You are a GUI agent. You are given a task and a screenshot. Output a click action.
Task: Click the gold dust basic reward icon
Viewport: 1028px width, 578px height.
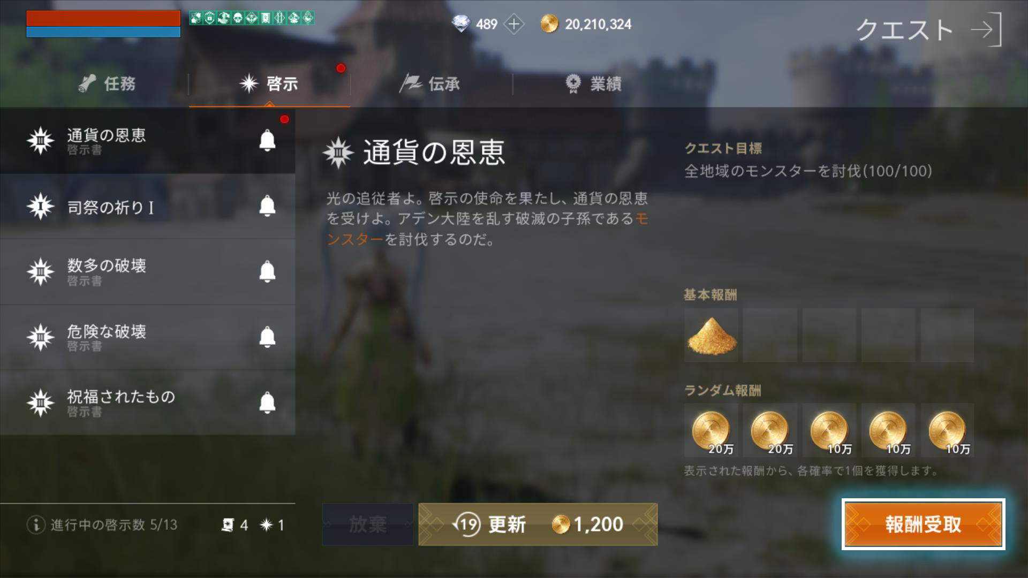coord(711,336)
